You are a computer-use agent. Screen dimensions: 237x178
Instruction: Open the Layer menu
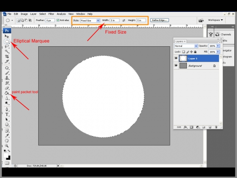point(33,14)
